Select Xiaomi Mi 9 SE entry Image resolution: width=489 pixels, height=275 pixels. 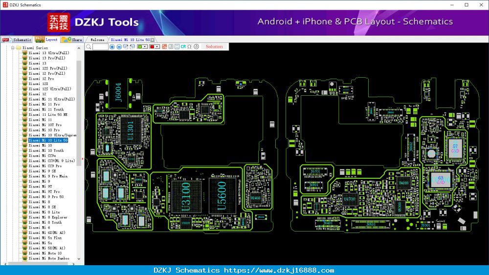(x=43, y=171)
